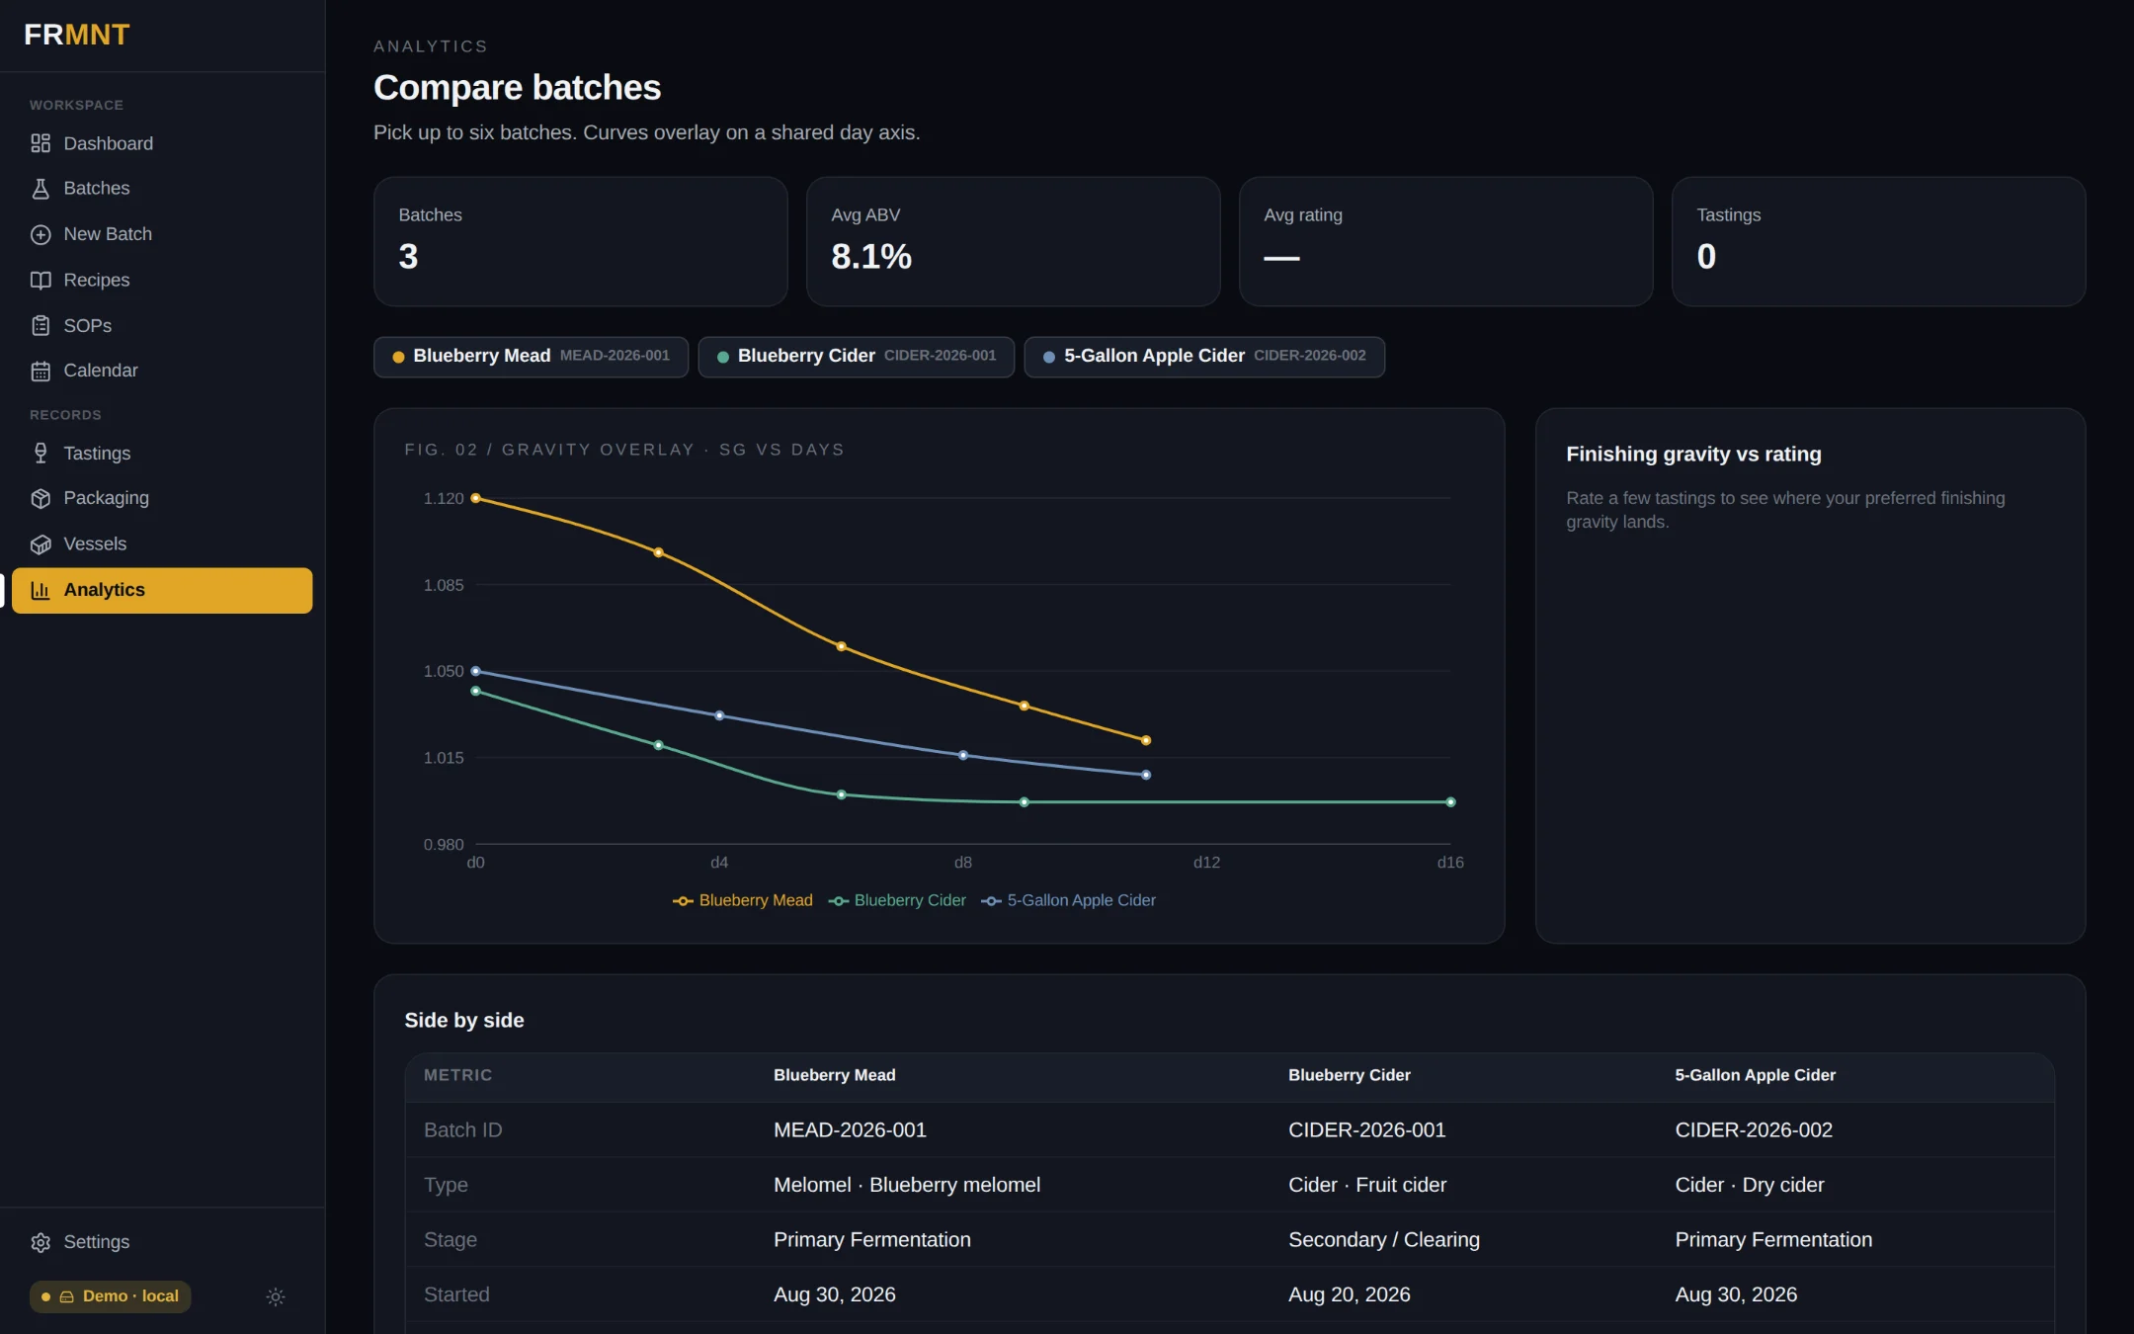Viewport: 2134px width, 1334px height.
Task: Click the Melomel · Blueberry melomel cell
Action: point(907,1185)
